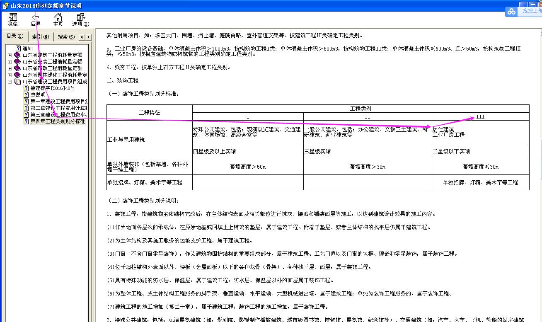Click the （二）装饰工程类别划分说明 heading

point(143,201)
